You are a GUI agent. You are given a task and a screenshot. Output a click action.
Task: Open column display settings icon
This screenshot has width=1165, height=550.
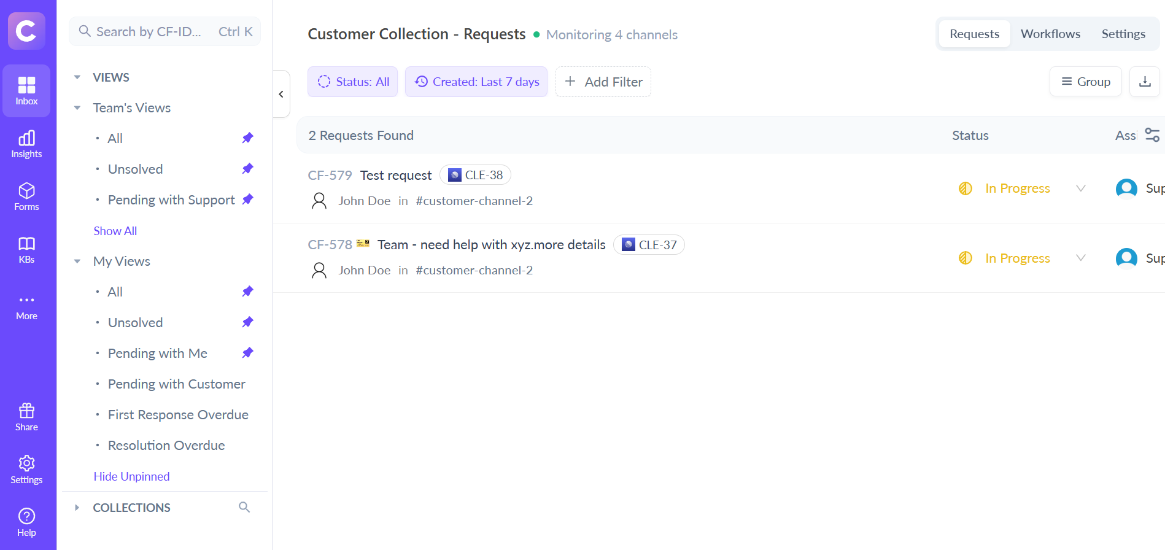pyautogui.click(x=1152, y=135)
